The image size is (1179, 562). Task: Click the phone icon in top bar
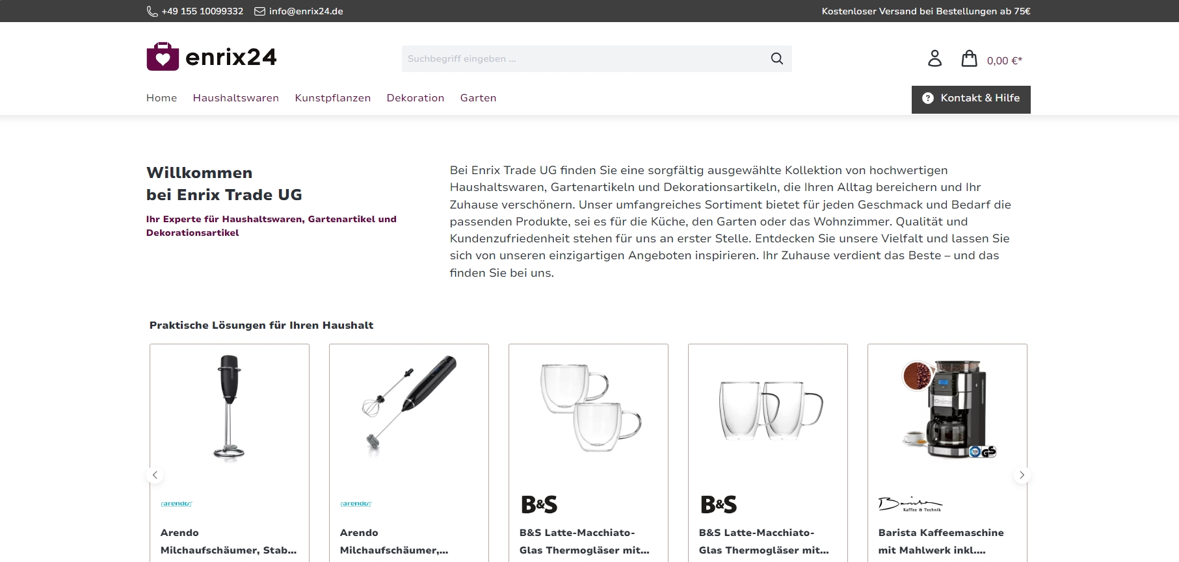[152, 11]
